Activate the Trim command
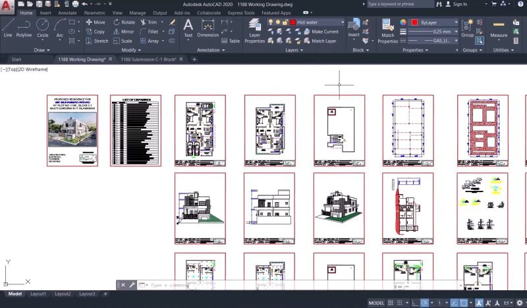Screen dimensions: 527x308 tap(149, 22)
